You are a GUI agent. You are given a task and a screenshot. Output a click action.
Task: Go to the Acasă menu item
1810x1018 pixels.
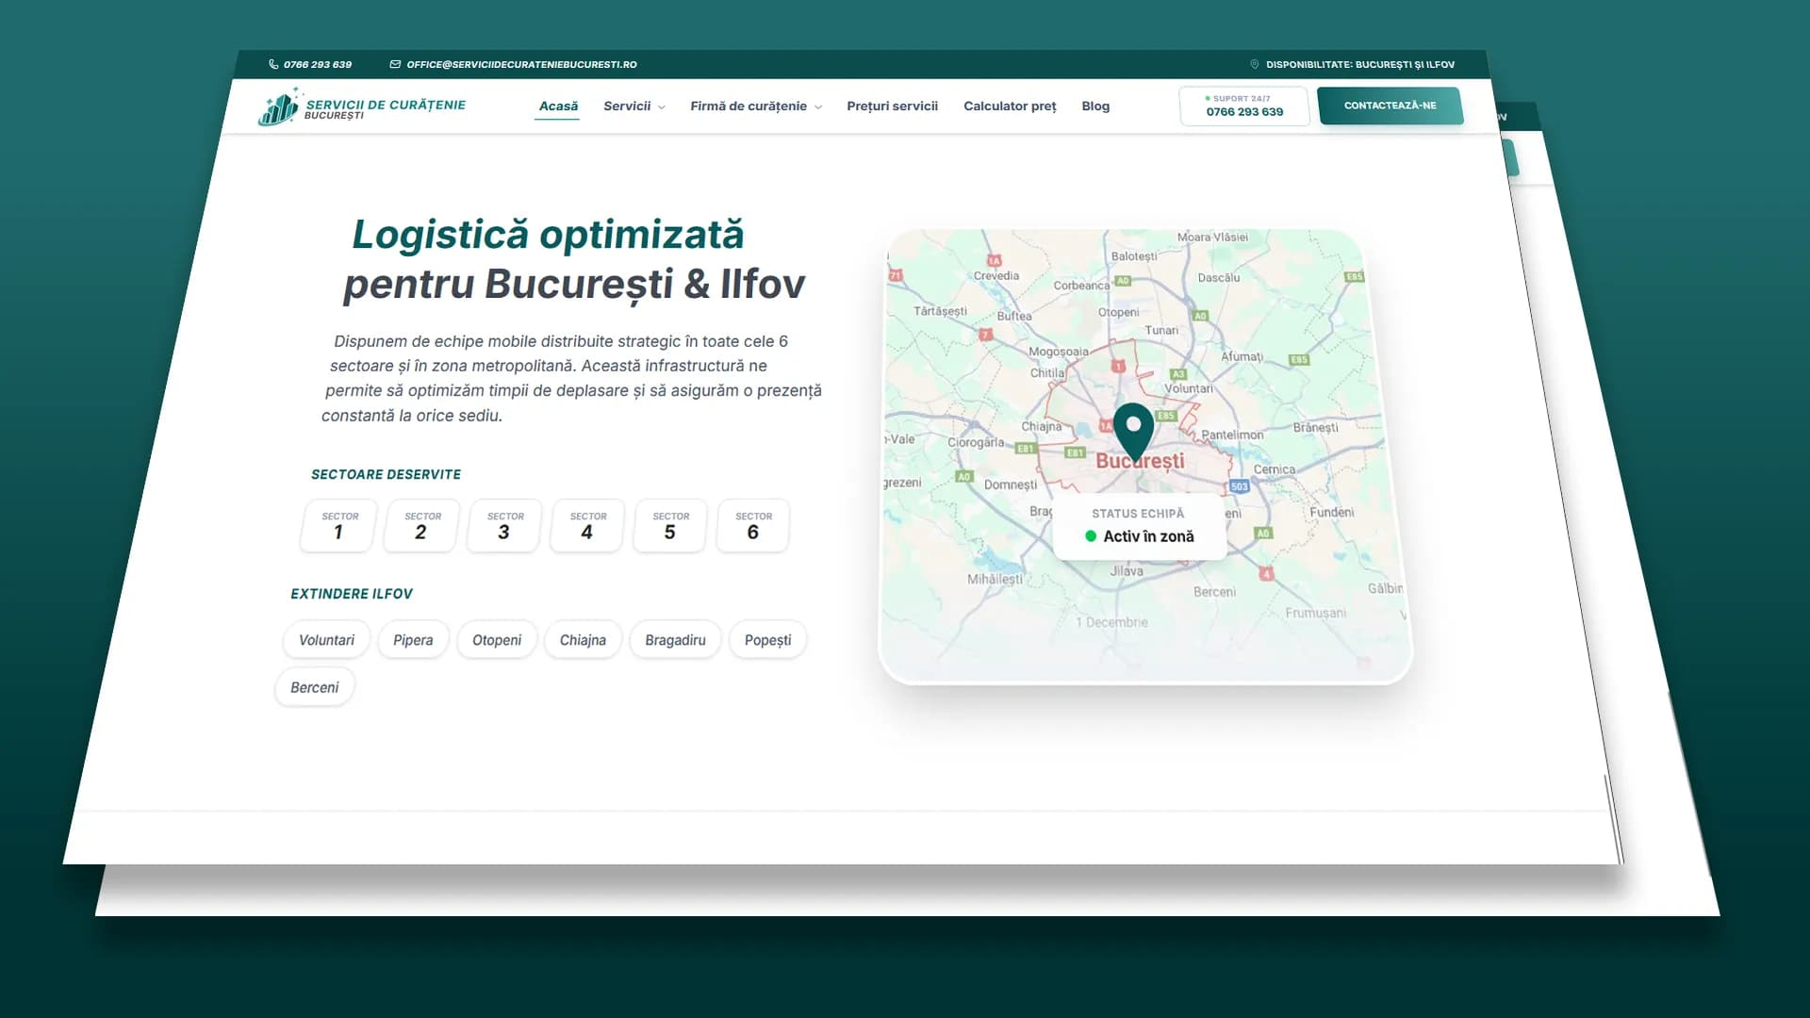[x=558, y=107]
